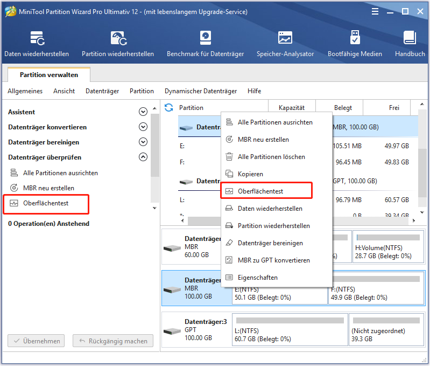Click the Kapazität column header
The width and height of the screenshot is (430, 366).
click(292, 108)
